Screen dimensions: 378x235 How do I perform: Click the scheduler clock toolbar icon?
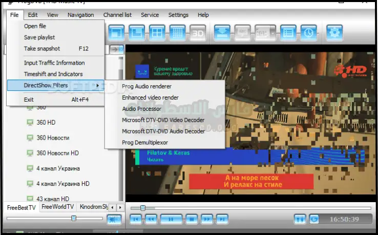pos(308,33)
